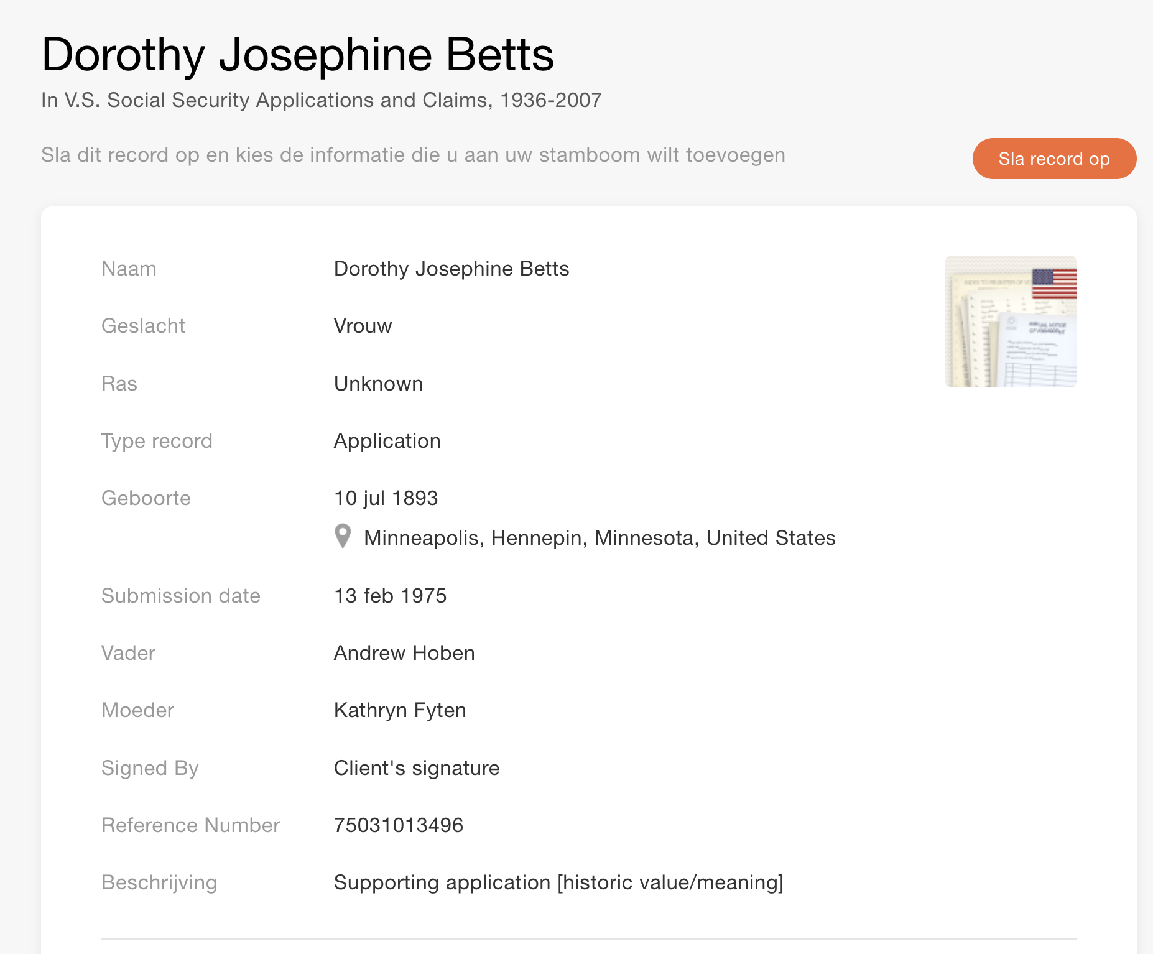Image resolution: width=1153 pixels, height=954 pixels.
Task: Select mother name Kathryn Fyten
Action: [399, 710]
